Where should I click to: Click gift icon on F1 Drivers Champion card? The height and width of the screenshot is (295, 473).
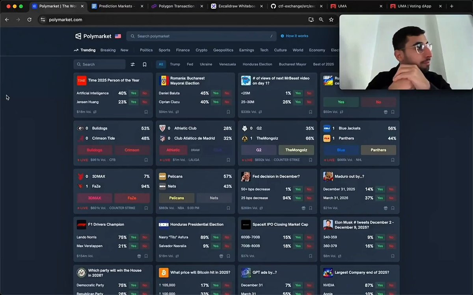coord(139,256)
